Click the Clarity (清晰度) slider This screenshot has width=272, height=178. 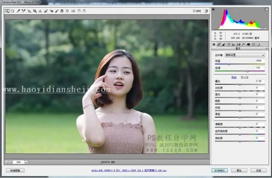pos(240,127)
